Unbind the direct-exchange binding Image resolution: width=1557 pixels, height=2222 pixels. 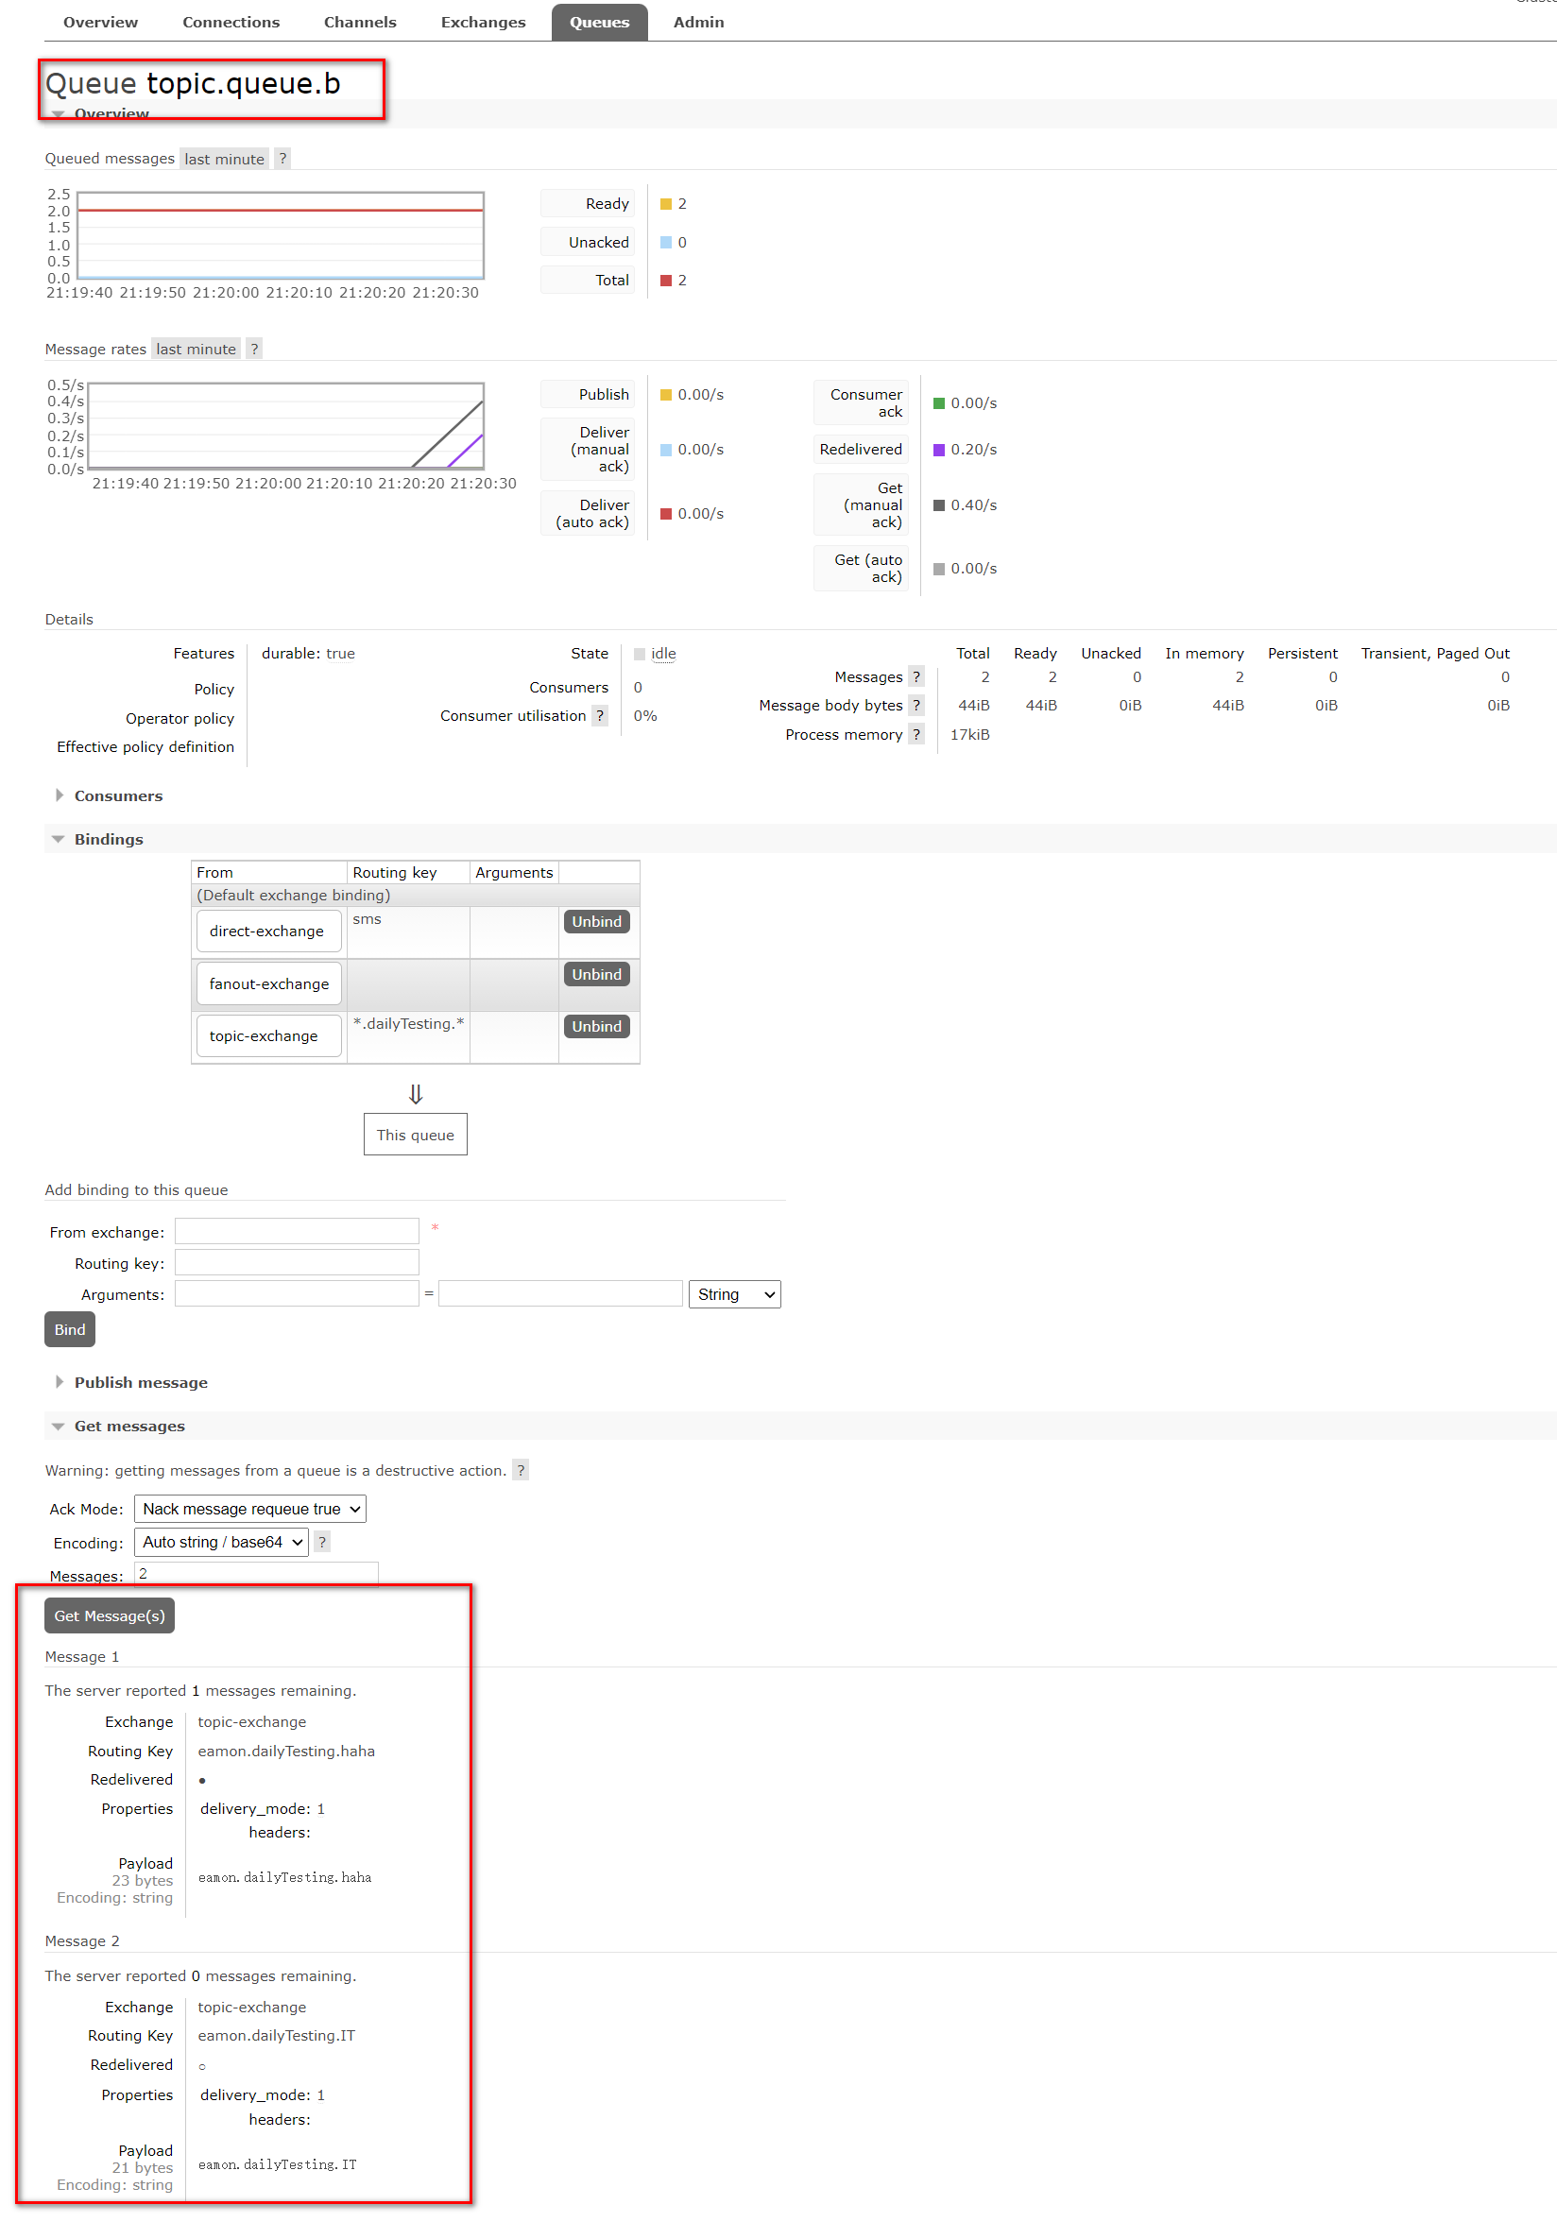pos(596,922)
